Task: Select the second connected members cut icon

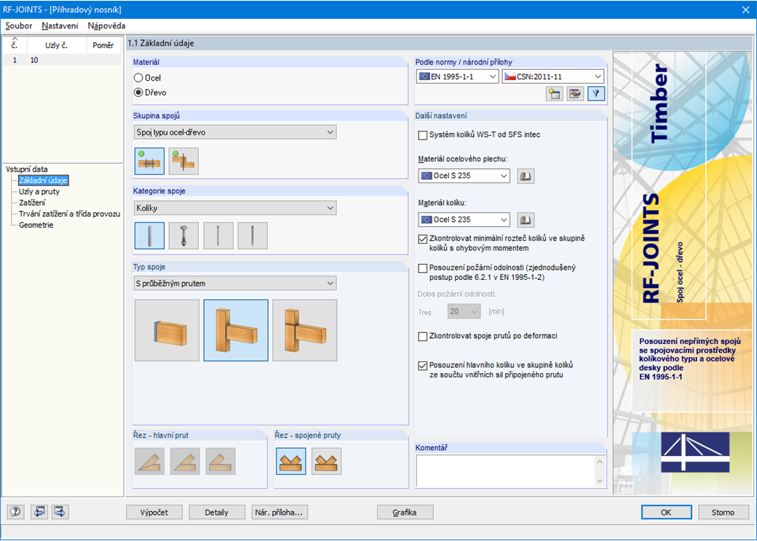Action: point(326,461)
